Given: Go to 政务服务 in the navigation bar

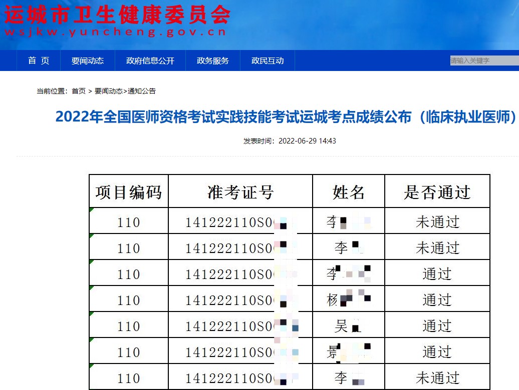Looking at the screenshot, I should pyautogui.click(x=213, y=60).
